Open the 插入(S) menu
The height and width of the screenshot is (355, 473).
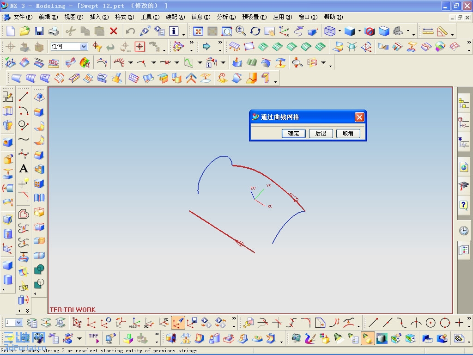pyautogui.click(x=99, y=17)
